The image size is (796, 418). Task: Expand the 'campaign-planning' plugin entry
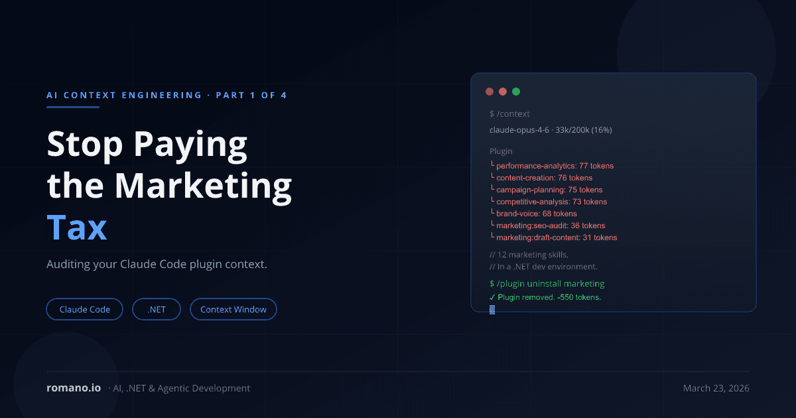pyautogui.click(x=549, y=189)
